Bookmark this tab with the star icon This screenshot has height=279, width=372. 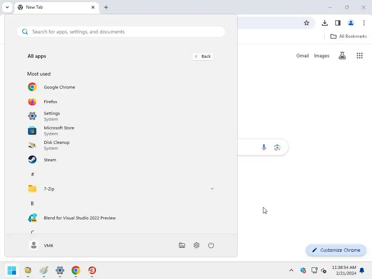307,23
